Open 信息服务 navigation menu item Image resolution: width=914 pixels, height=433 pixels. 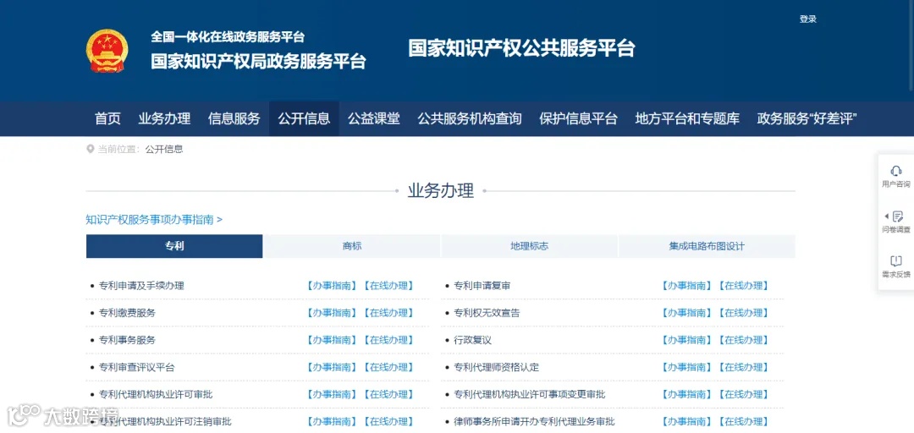pos(234,119)
